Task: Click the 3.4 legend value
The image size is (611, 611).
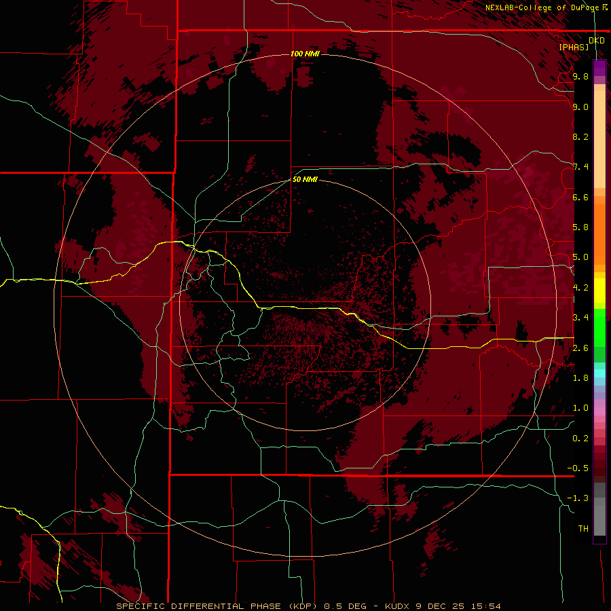Action: (580, 318)
